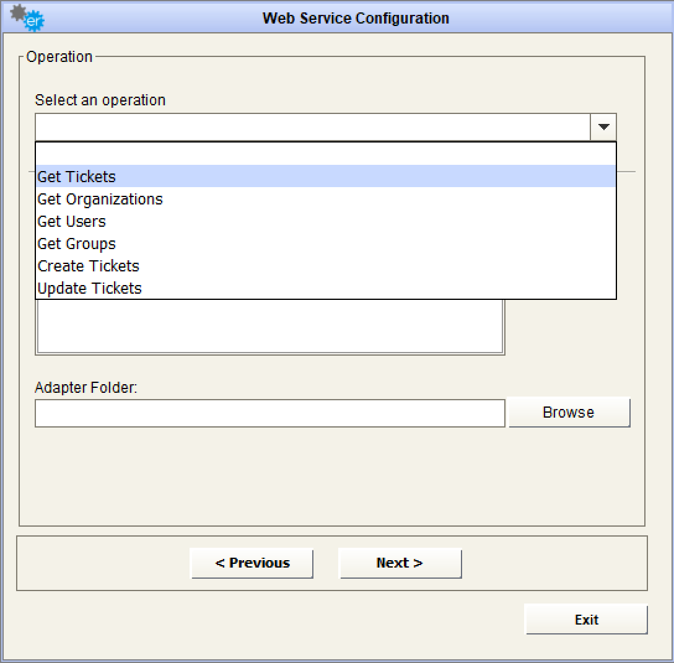The height and width of the screenshot is (663, 674).
Task: Go back with the Previous button
Action: pyautogui.click(x=252, y=563)
